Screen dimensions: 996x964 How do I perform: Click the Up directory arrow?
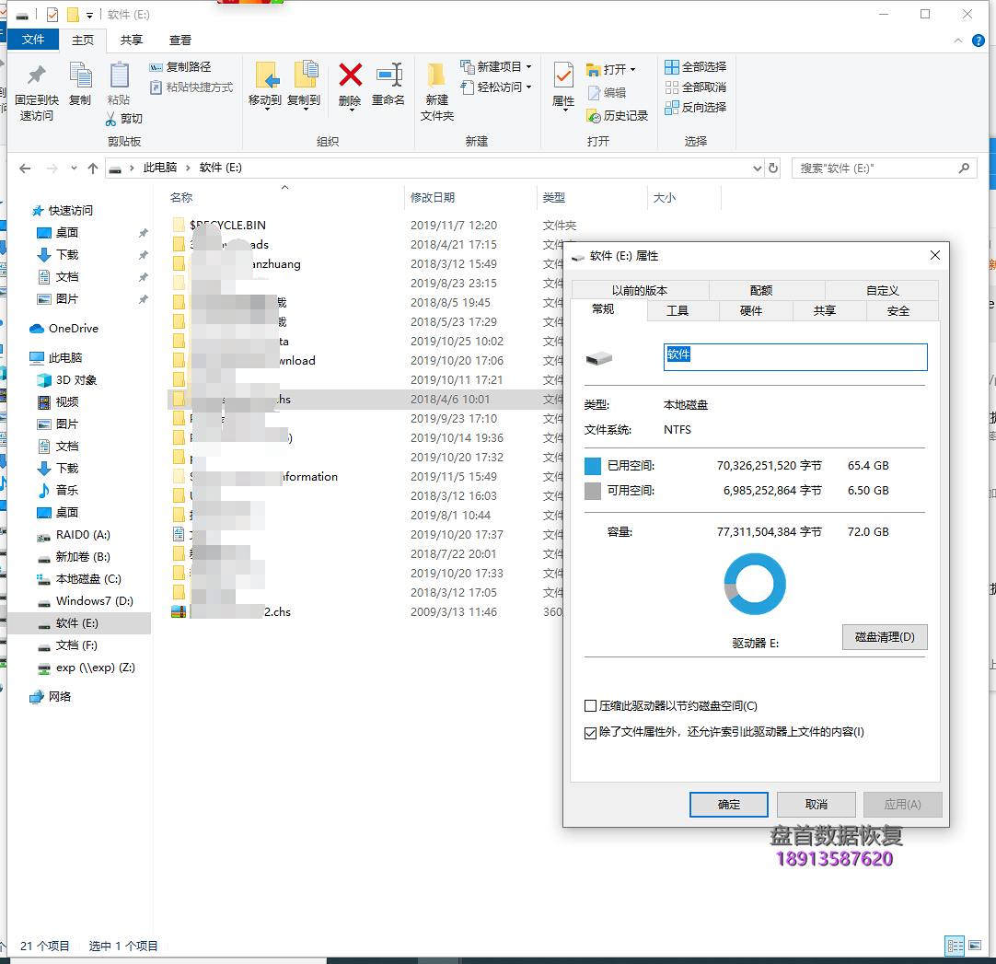point(92,168)
